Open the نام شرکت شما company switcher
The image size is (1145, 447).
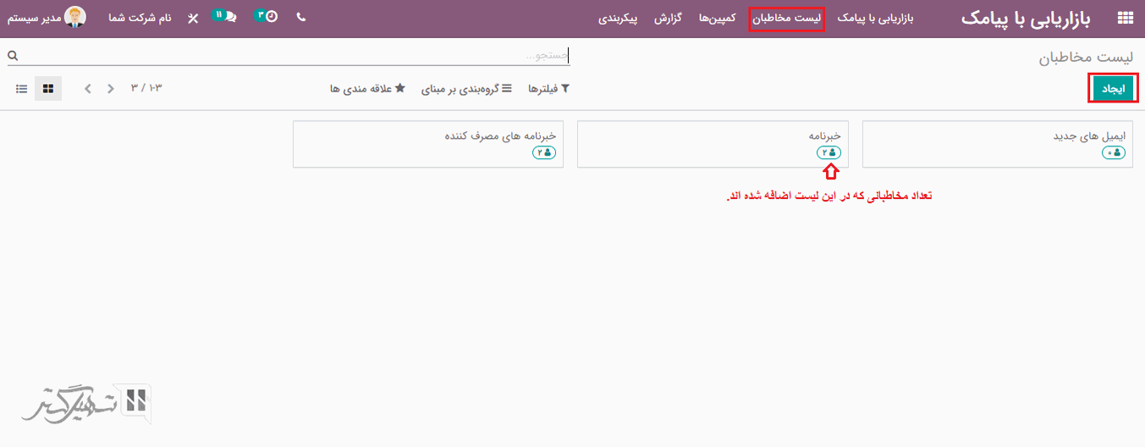(x=140, y=18)
